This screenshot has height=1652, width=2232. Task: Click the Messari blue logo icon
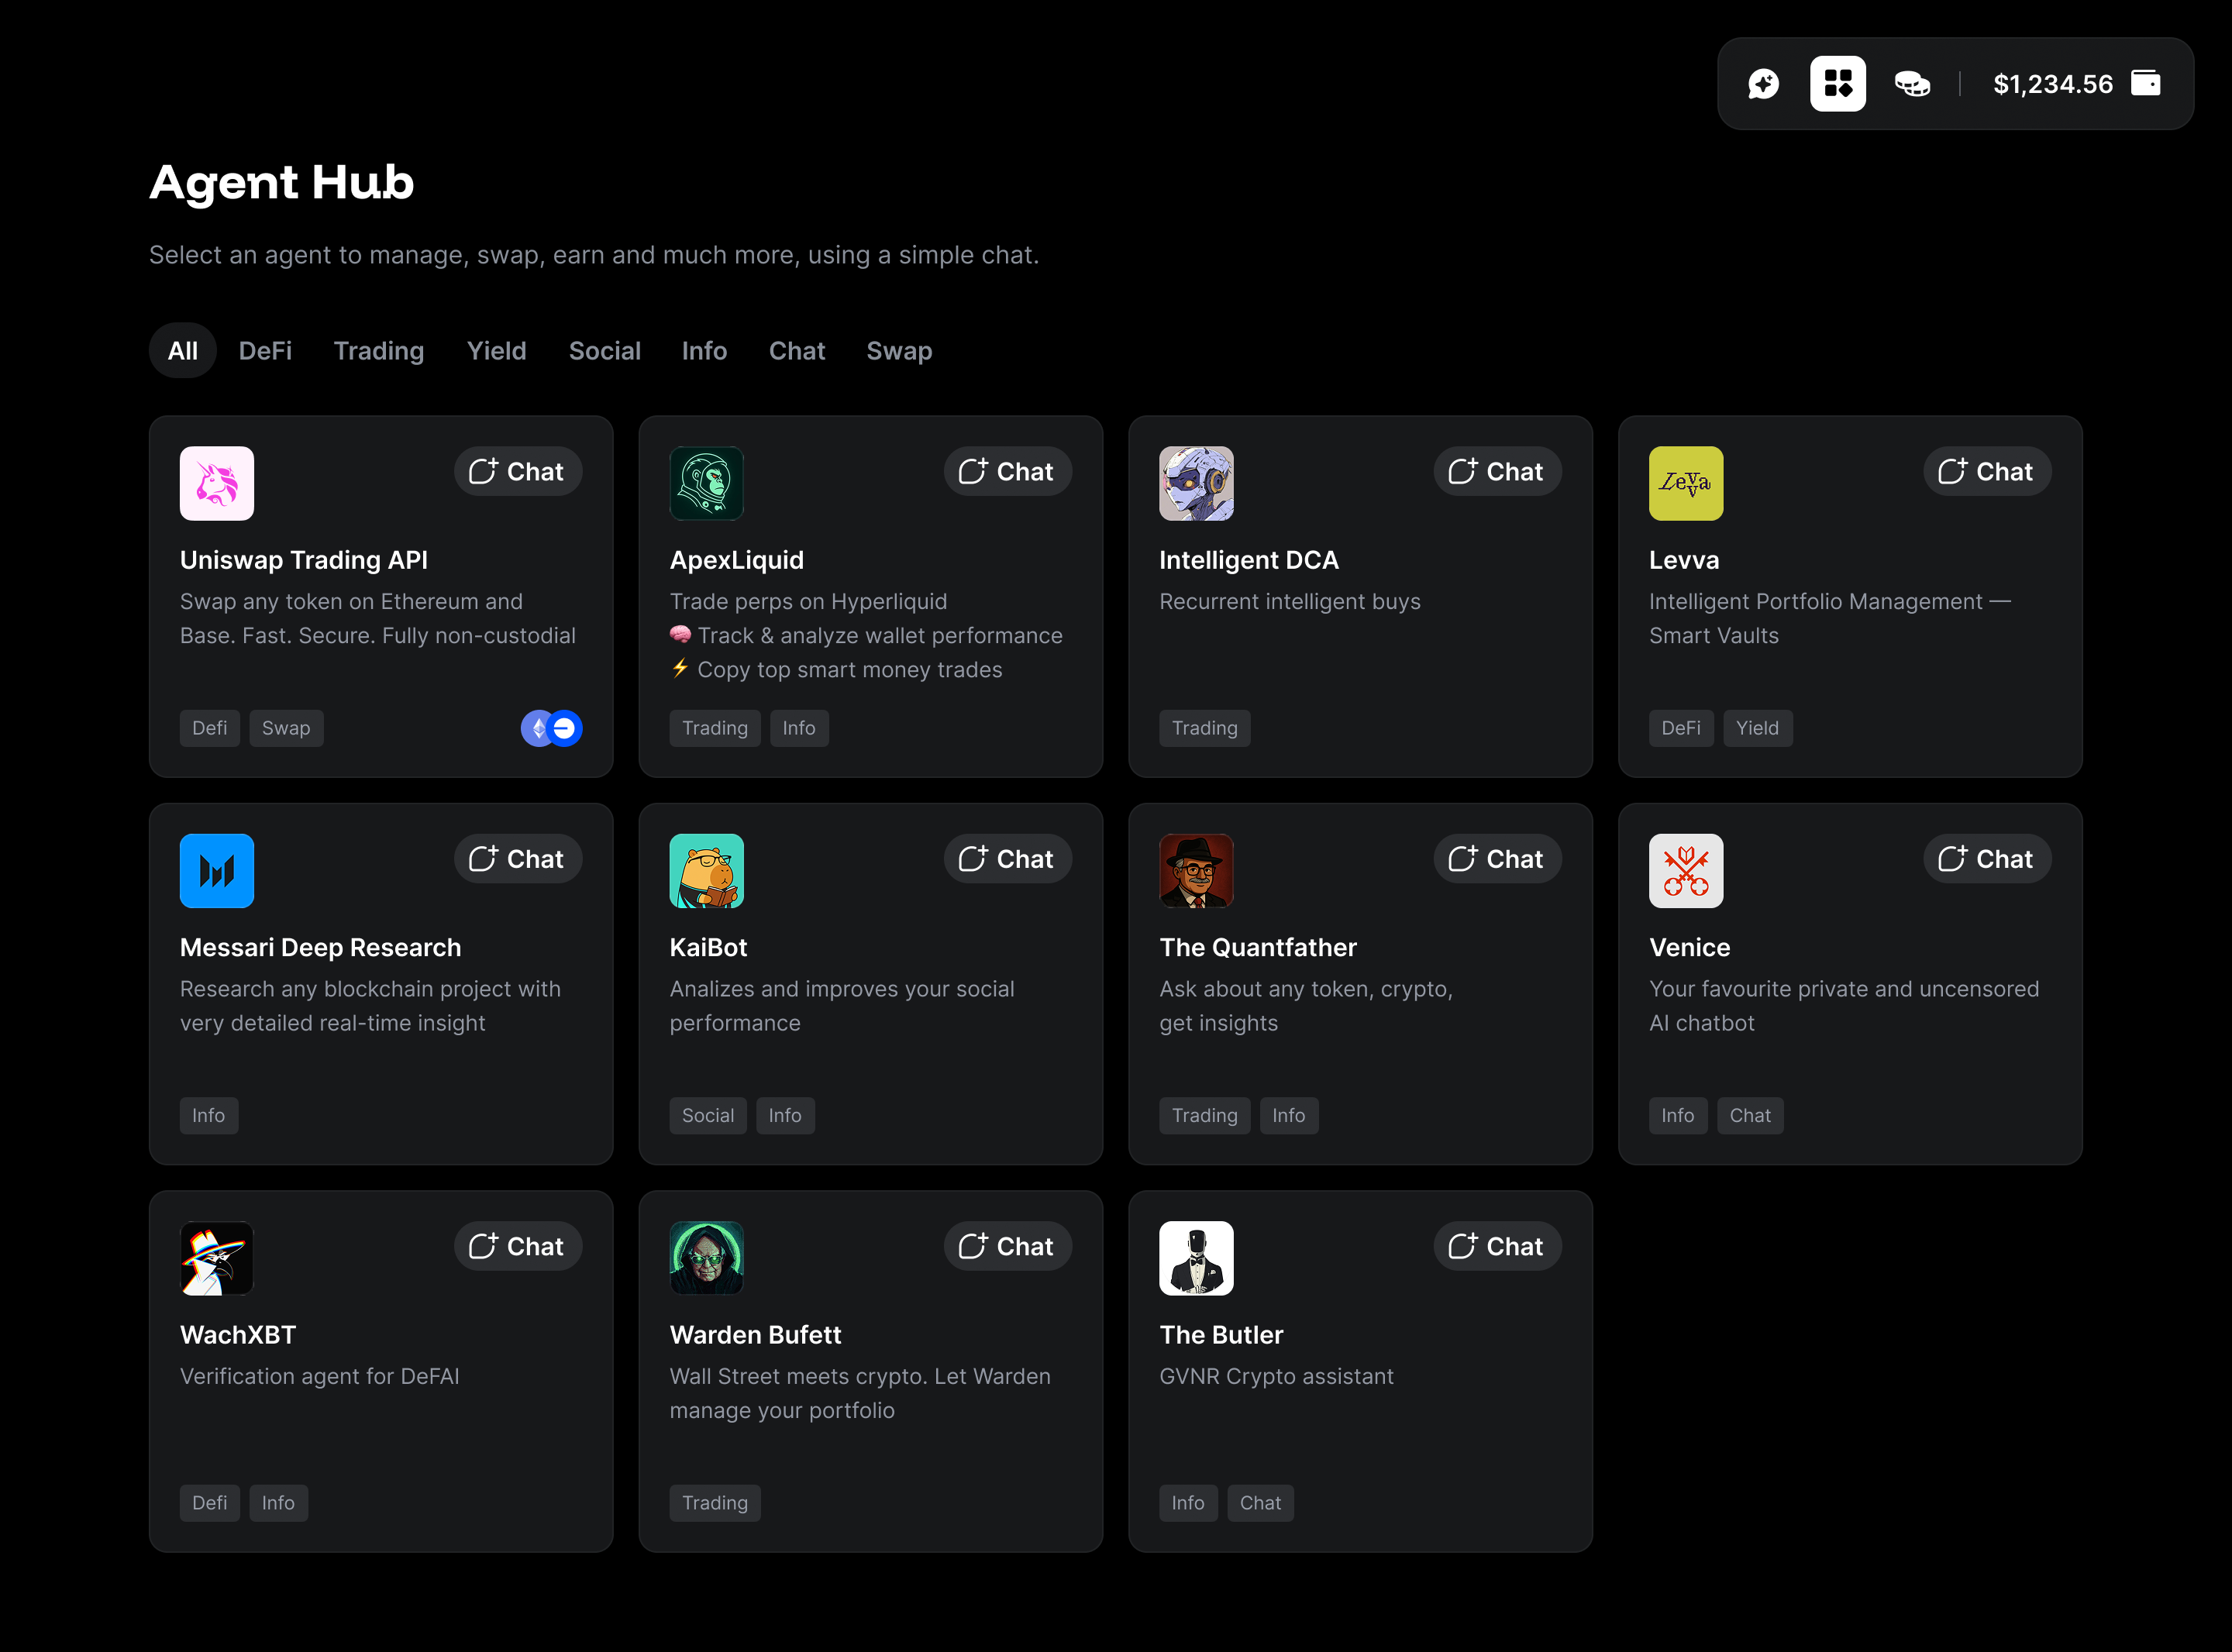(217, 870)
